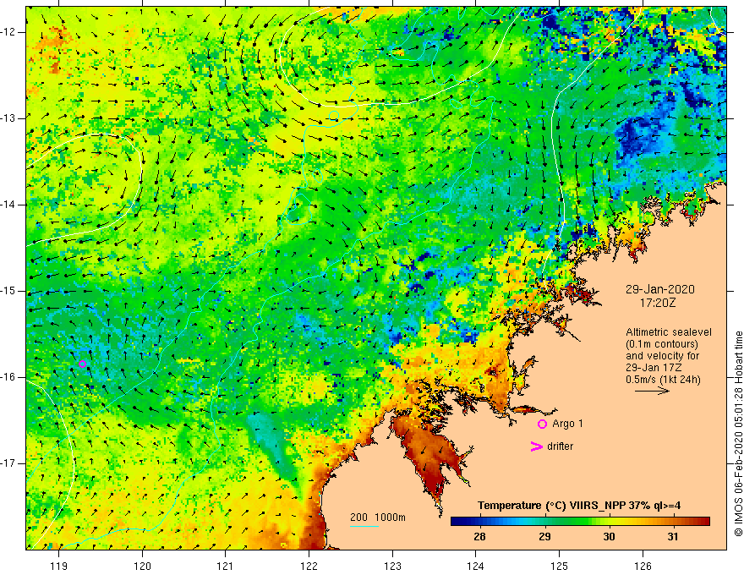Click longitude label 120
Viewport: 744px width, 575px height.
click(x=142, y=566)
